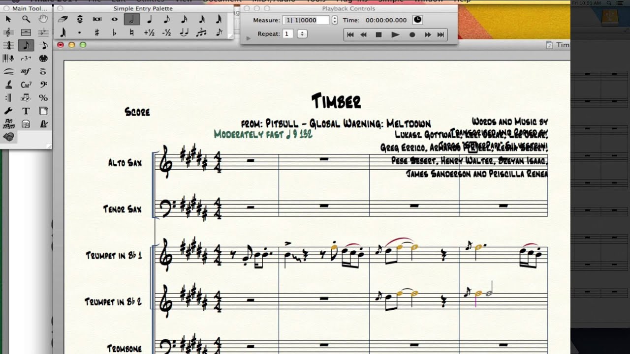Screen dimensions: 630x354
Task: Select the Hand Grabber tool
Action: (43, 19)
